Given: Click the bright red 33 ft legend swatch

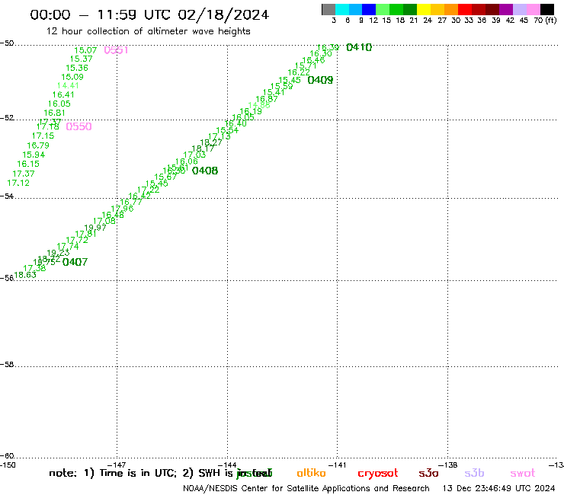Looking at the screenshot, I should pyautogui.click(x=465, y=9).
